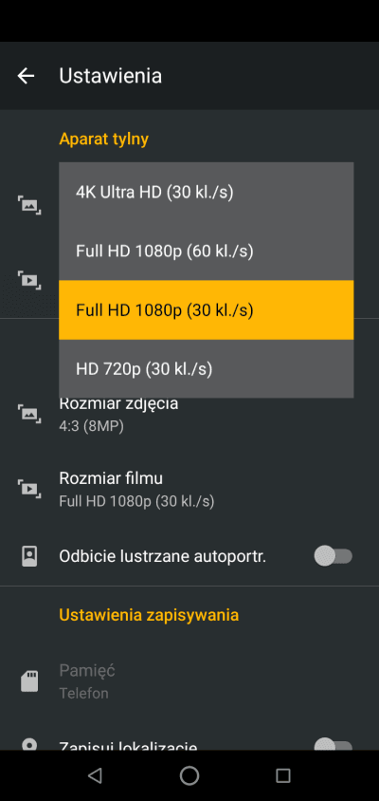Click the mirror selfie portrait icon
The width and height of the screenshot is (379, 801).
pos(29,556)
